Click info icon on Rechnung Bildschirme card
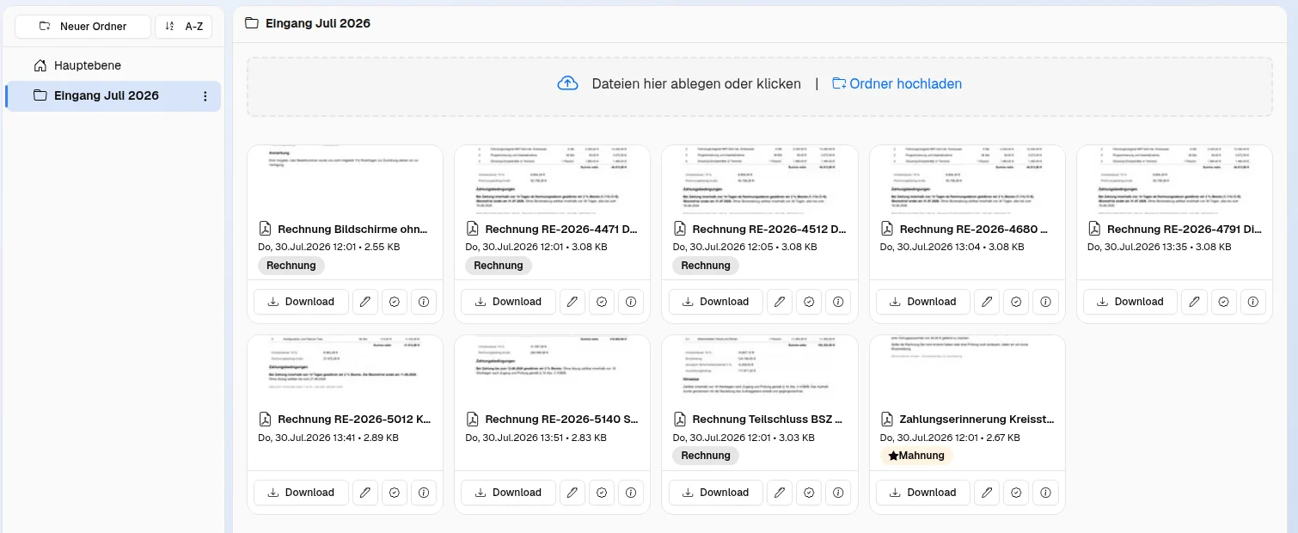 click(423, 302)
